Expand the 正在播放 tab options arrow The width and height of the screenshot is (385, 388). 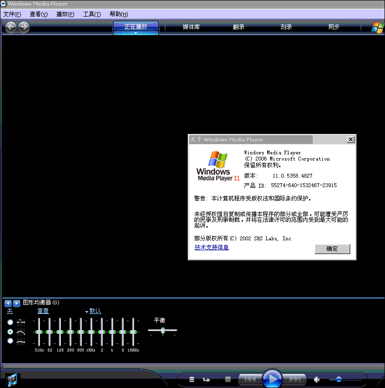pyautogui.click(x=135, y=33)
